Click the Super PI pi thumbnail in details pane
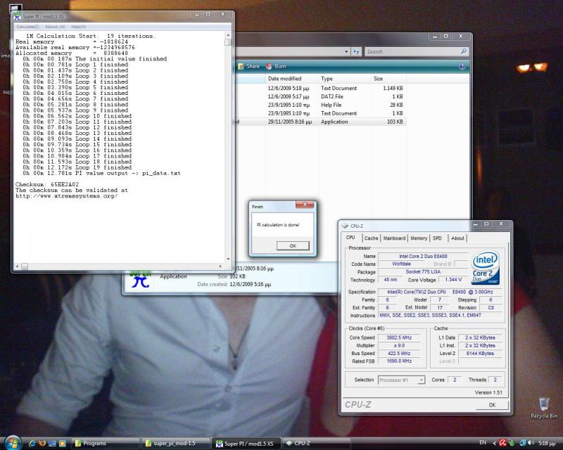This screenshot has height=450, width=563. coord(140,281)
